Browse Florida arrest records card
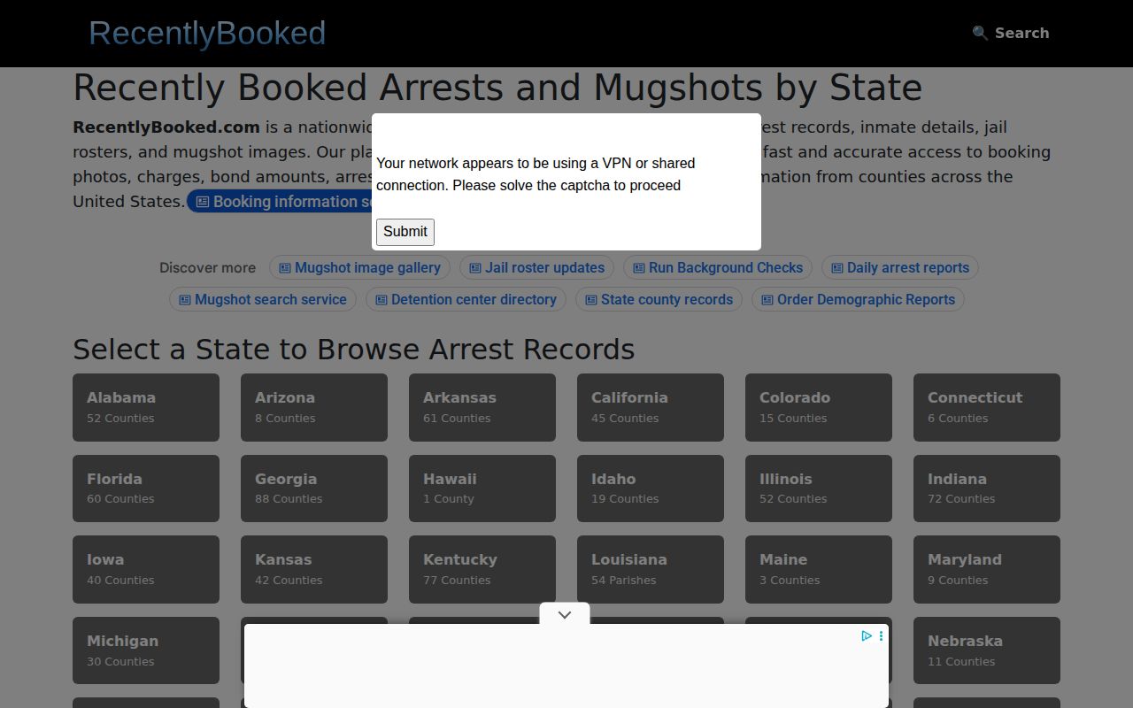The image size is (1133, 708). pyautogui.click(x=146, y=489)
